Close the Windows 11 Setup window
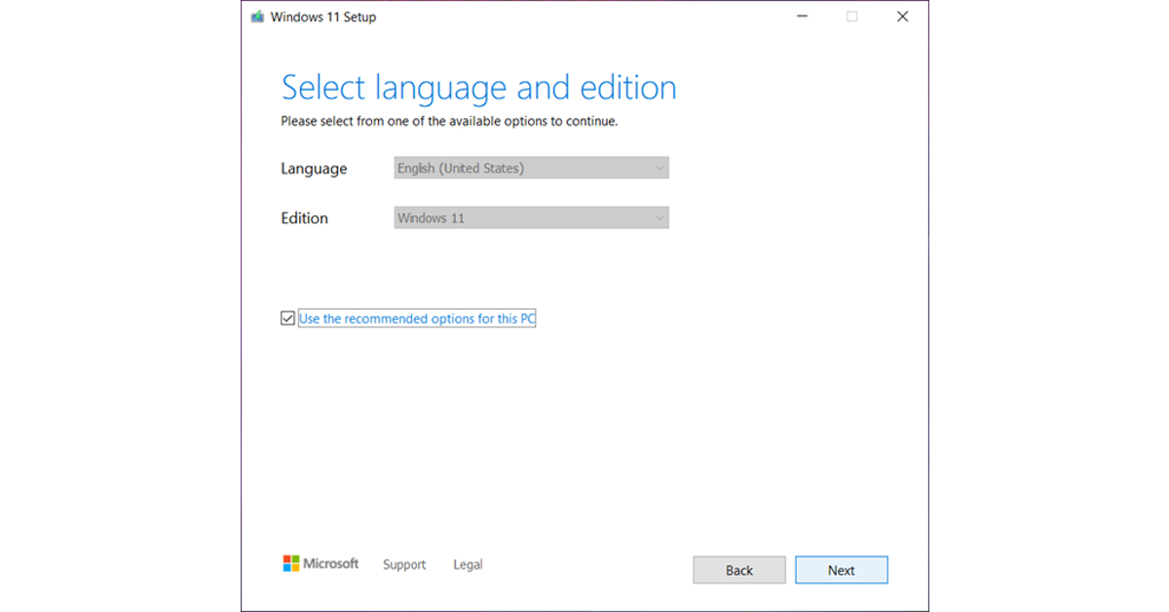The height and width of the screenshot is (612, 1169). (902, 17)
